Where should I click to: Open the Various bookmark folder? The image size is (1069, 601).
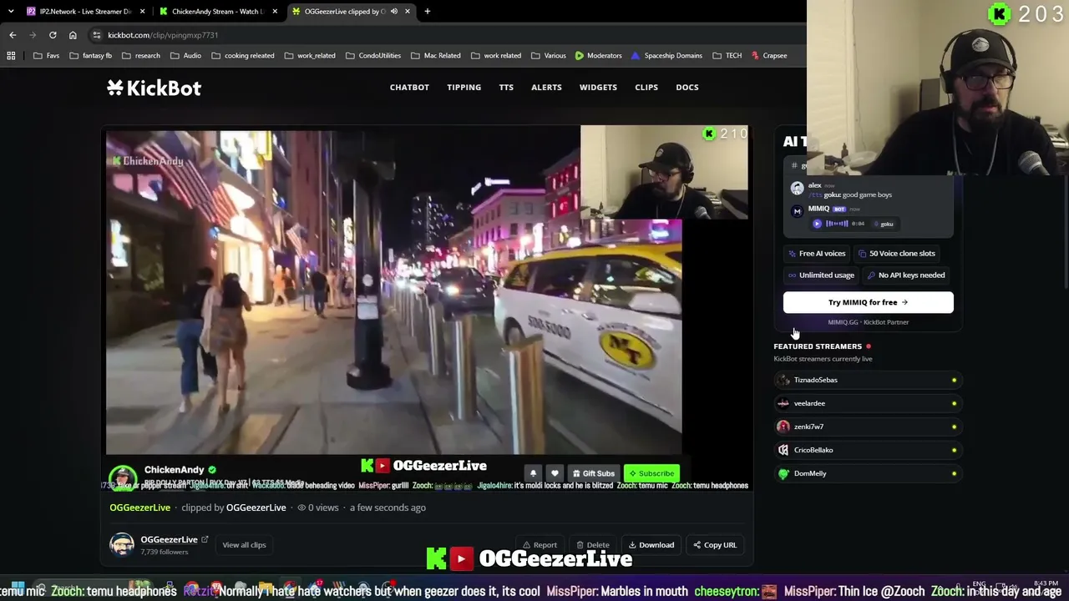coord(549,56)
